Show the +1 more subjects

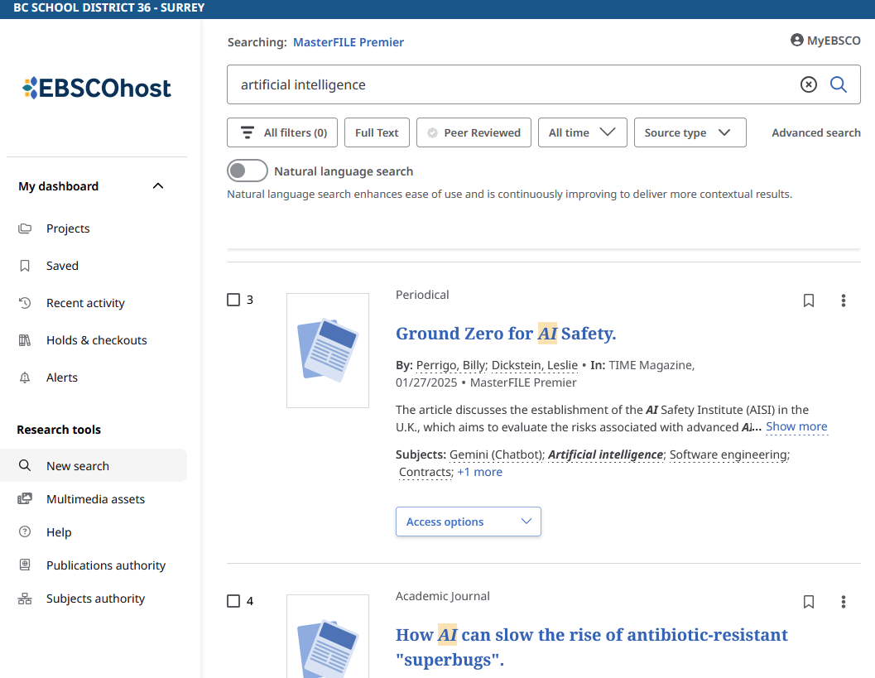[480, 472]
